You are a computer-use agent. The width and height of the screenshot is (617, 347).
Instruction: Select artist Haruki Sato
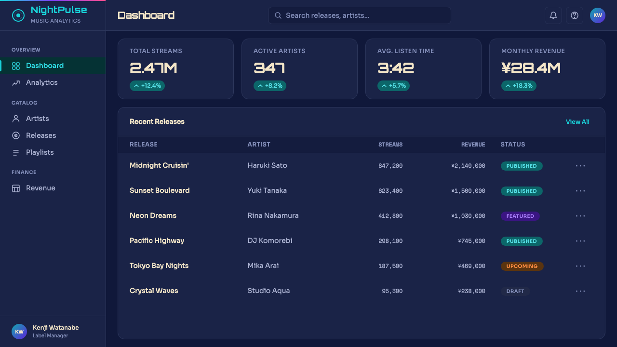267,165
